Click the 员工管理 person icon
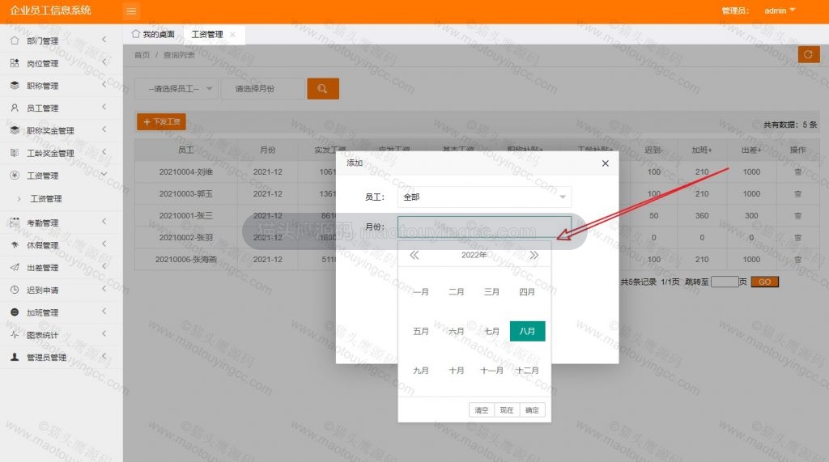The image size is (829, 462). tap(15, 108)
